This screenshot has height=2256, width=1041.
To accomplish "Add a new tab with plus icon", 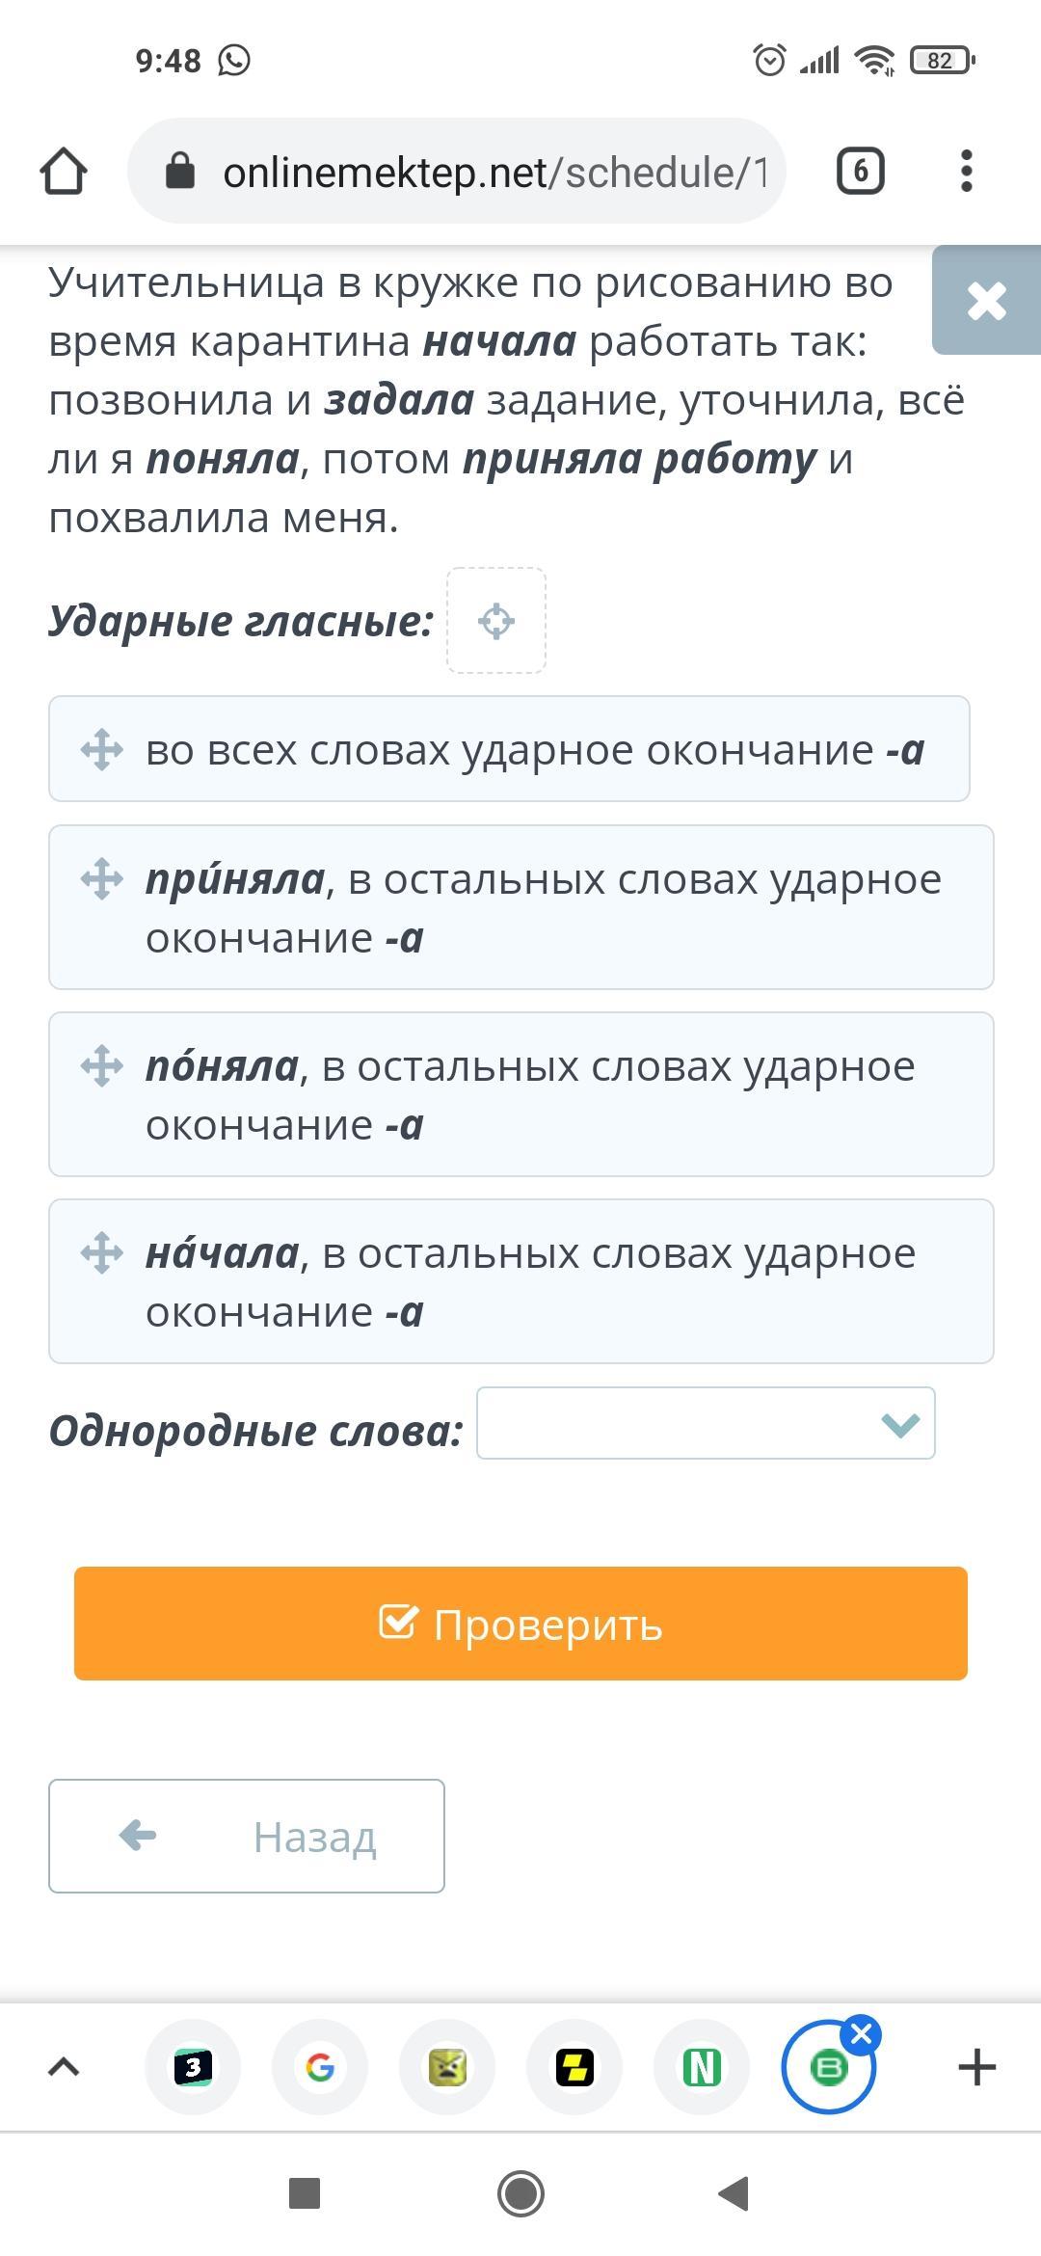I will (x=976, y=2067).
